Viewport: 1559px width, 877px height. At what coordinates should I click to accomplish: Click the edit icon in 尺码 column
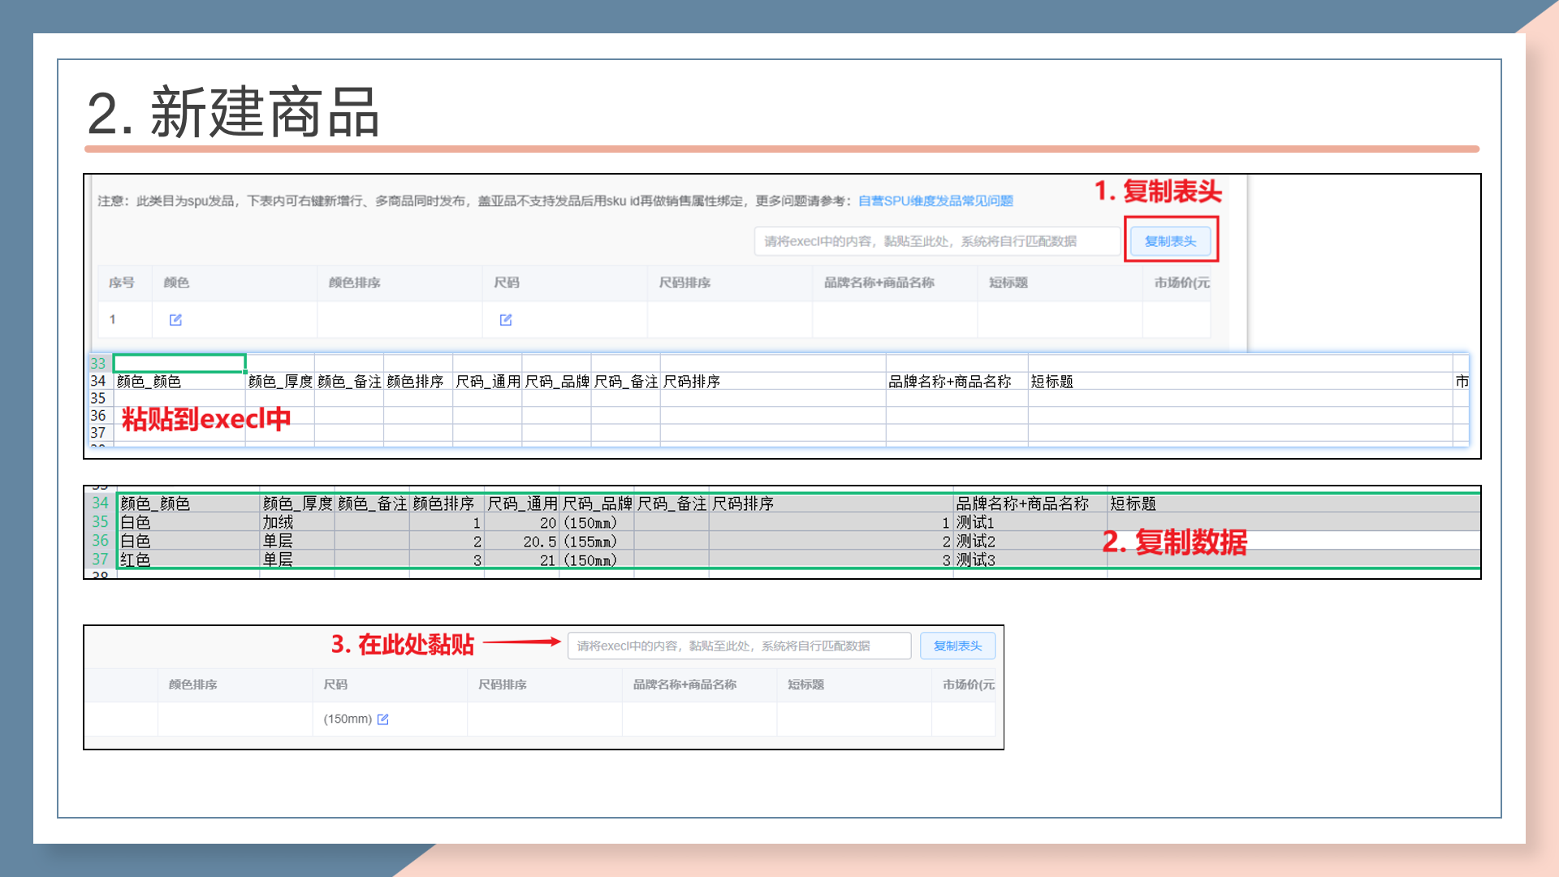tap(506, 320)
